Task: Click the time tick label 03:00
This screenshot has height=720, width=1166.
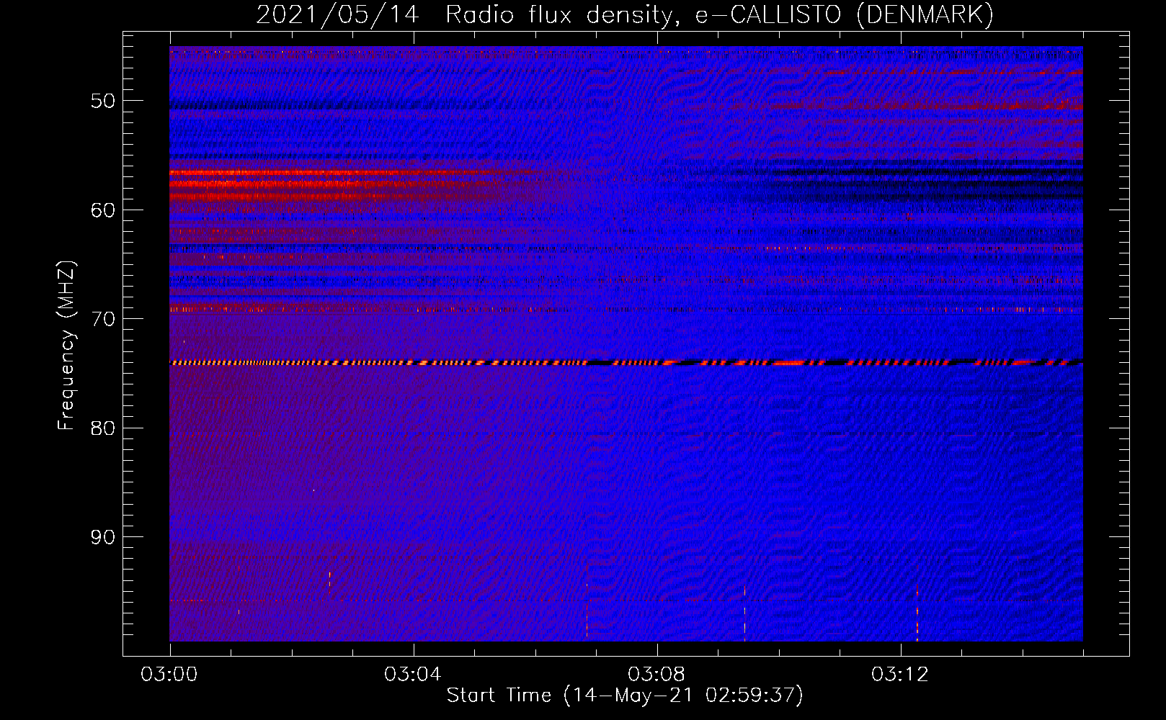Action: (x=169, y=675)
